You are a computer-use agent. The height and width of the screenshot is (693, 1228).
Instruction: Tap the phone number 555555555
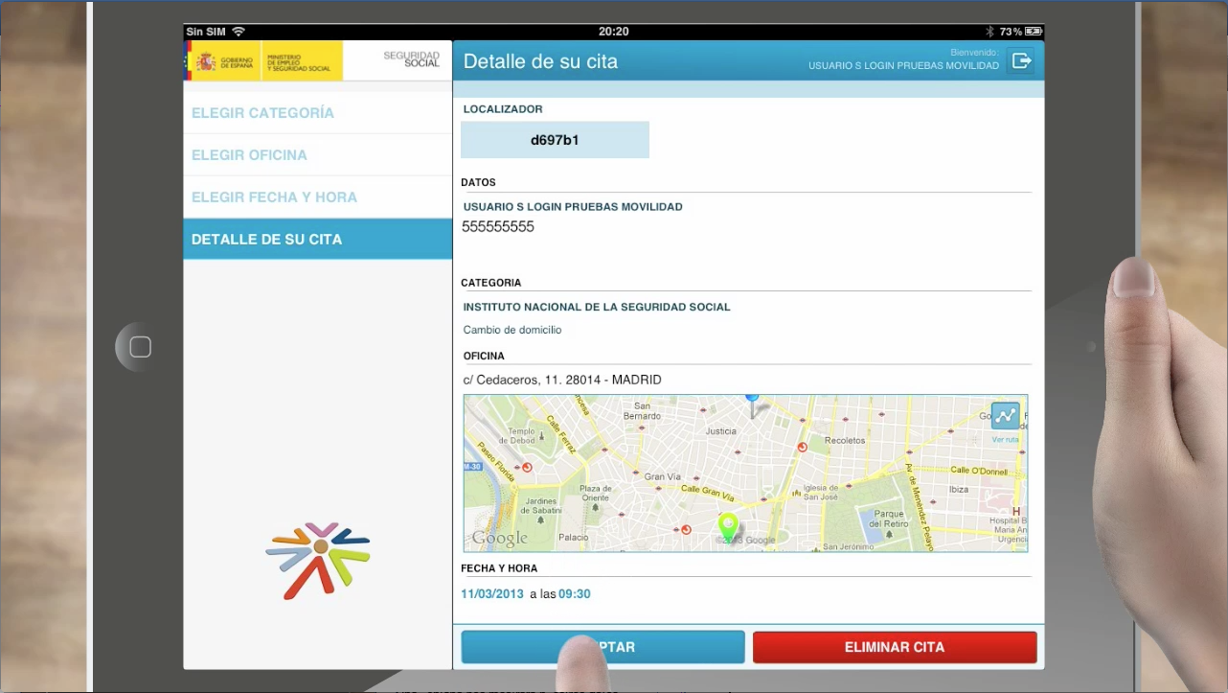coord(498,227)
